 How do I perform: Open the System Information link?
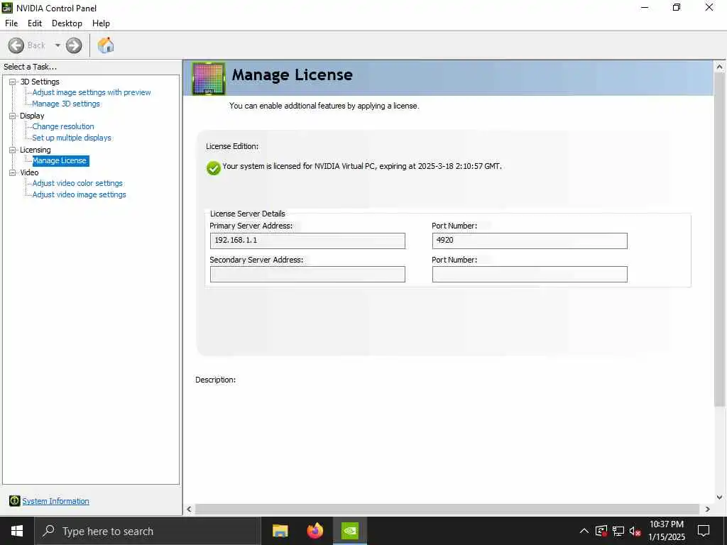(x=55, y=501)
